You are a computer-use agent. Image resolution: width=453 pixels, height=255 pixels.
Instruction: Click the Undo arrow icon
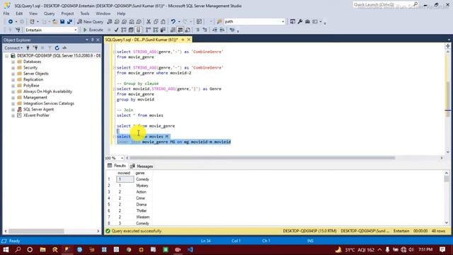point(173,22)
